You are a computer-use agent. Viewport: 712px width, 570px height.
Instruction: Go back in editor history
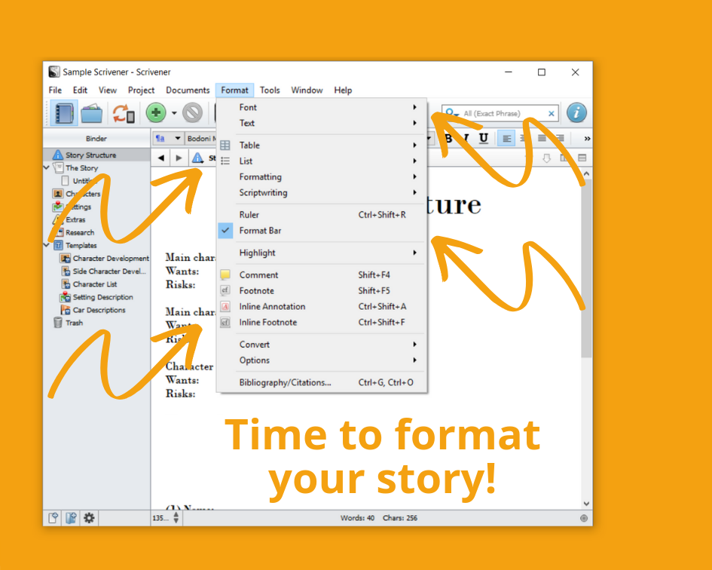click(x=160, y=158)
